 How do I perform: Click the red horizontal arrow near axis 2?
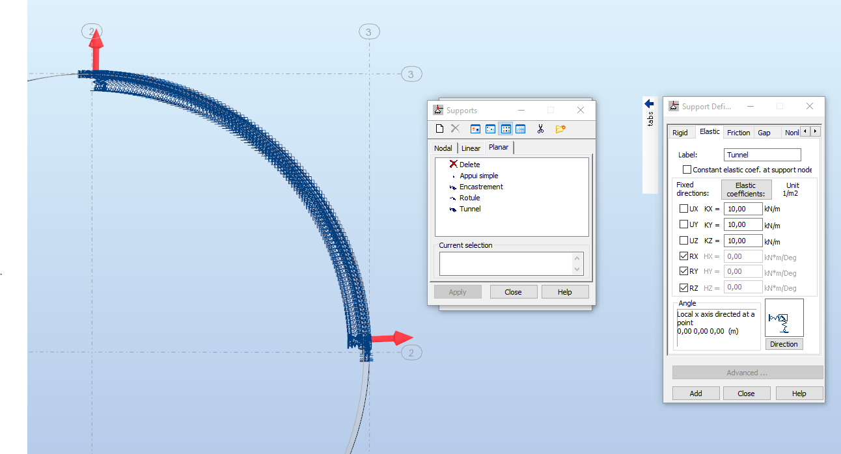(392, 338)
